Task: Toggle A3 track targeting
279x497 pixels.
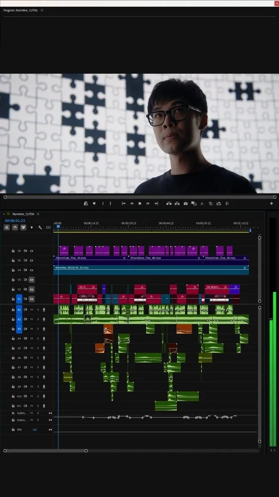Action: [x=19, y=329]
